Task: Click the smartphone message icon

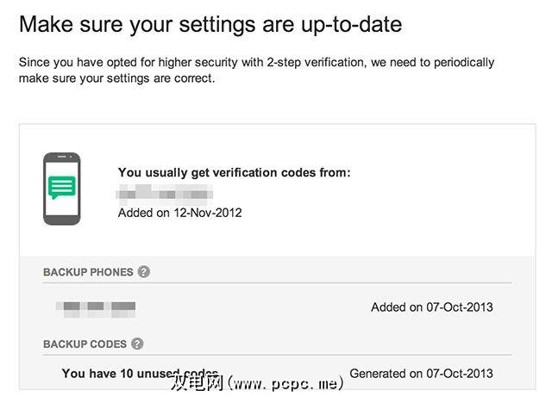Action: (61, 189)
